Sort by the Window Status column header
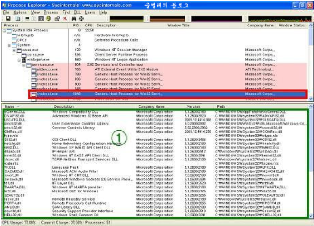Screen dimensions: 314x226 pos(292,25)
